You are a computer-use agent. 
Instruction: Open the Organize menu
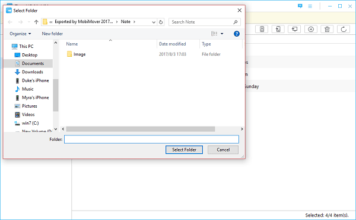(20, 34)
